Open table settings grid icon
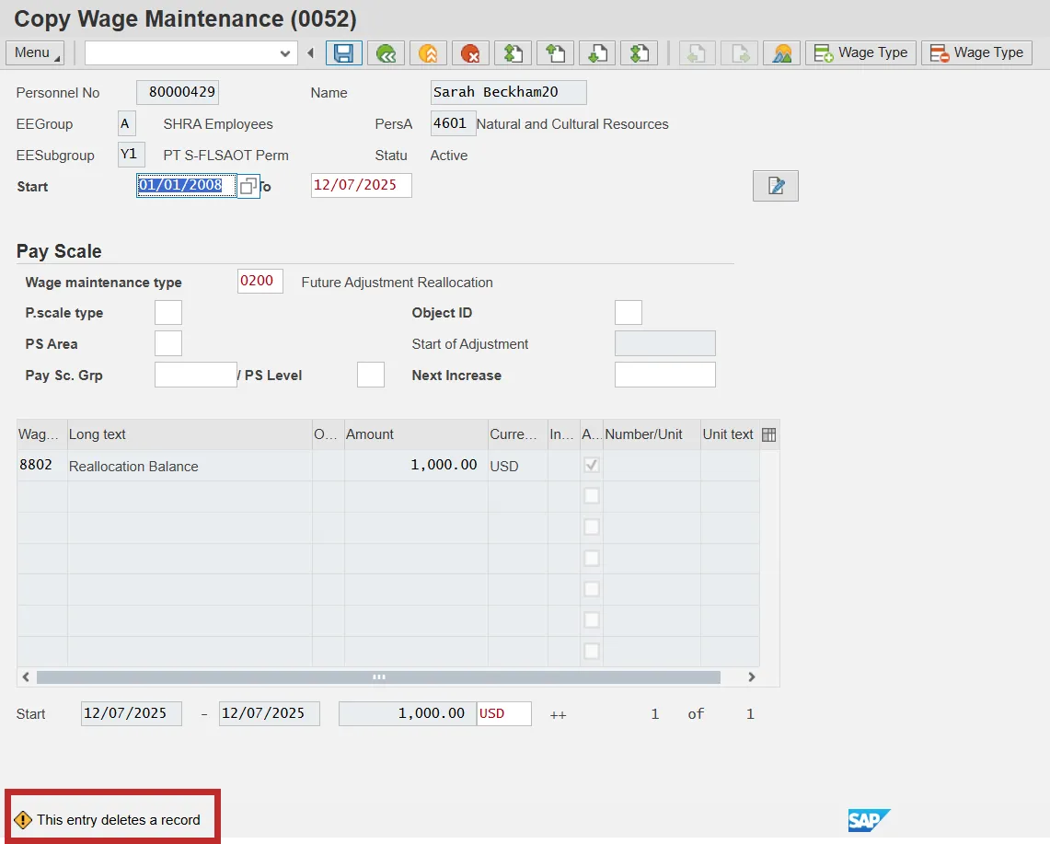The height and width of the screenshot is (844, 1050). click(769, 434)
